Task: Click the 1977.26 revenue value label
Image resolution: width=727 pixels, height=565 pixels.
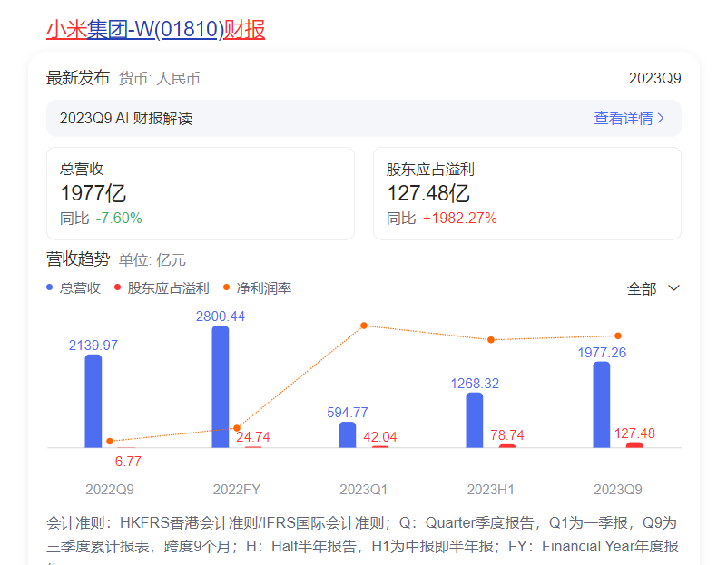Action: pos(602,353)
